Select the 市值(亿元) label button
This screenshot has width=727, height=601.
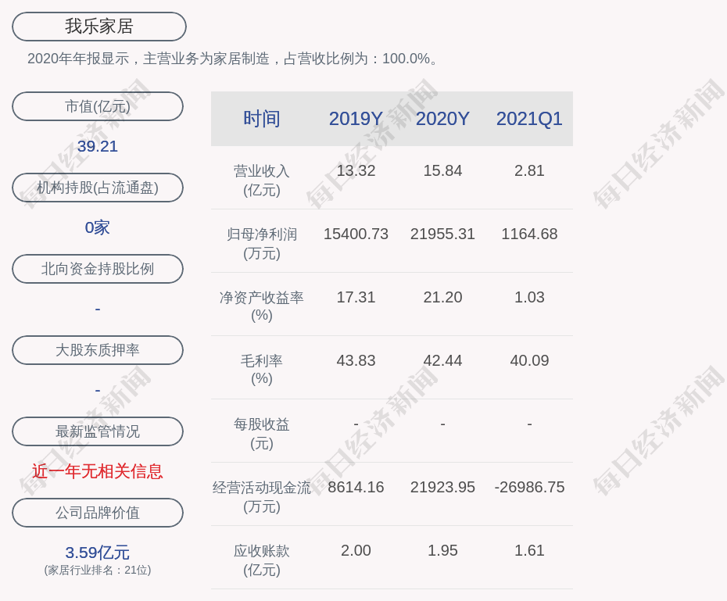tap(98, 106)
